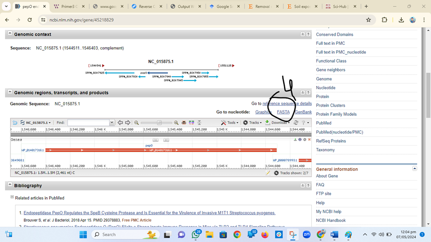Open Windows Start menu
The height and width of the screenshot is (242, 431).
[x=83, y=235]
